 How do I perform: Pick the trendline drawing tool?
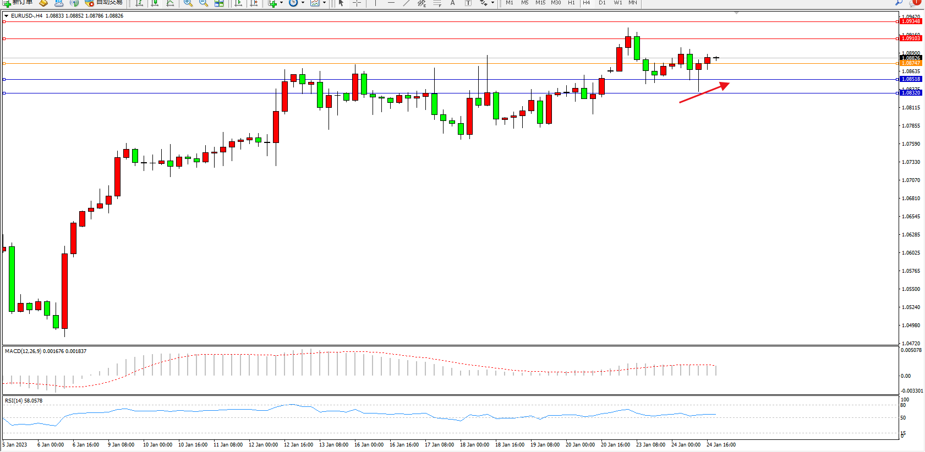[406, 3]
